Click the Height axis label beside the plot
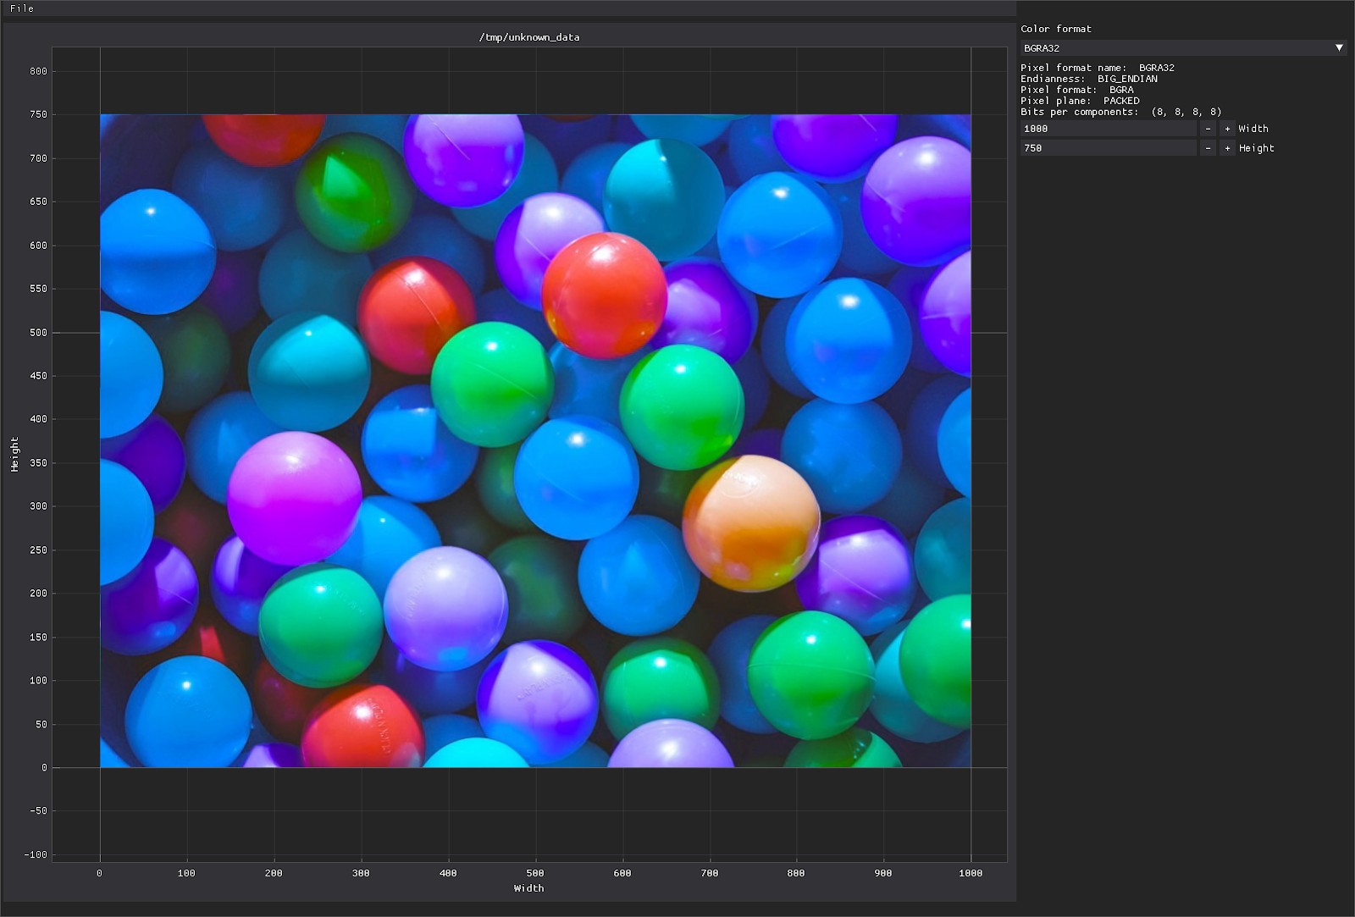 coord(14,455)
